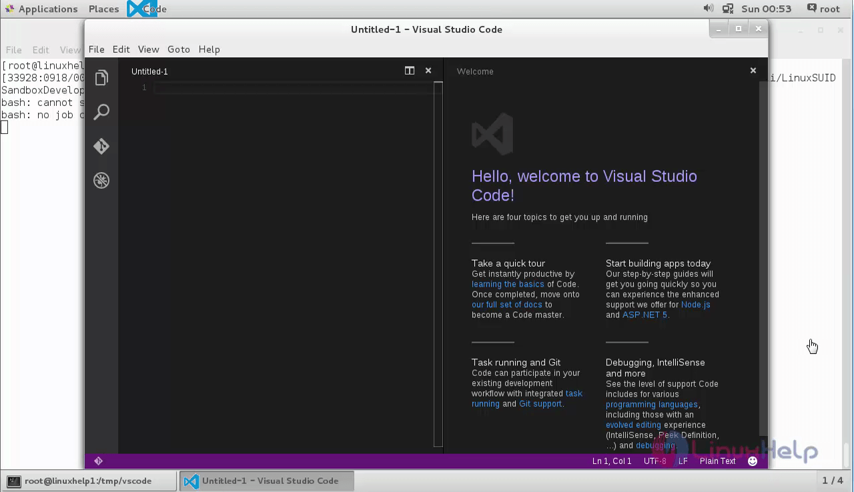
Task: Click into line 1 of the editor
Action: 294,87
